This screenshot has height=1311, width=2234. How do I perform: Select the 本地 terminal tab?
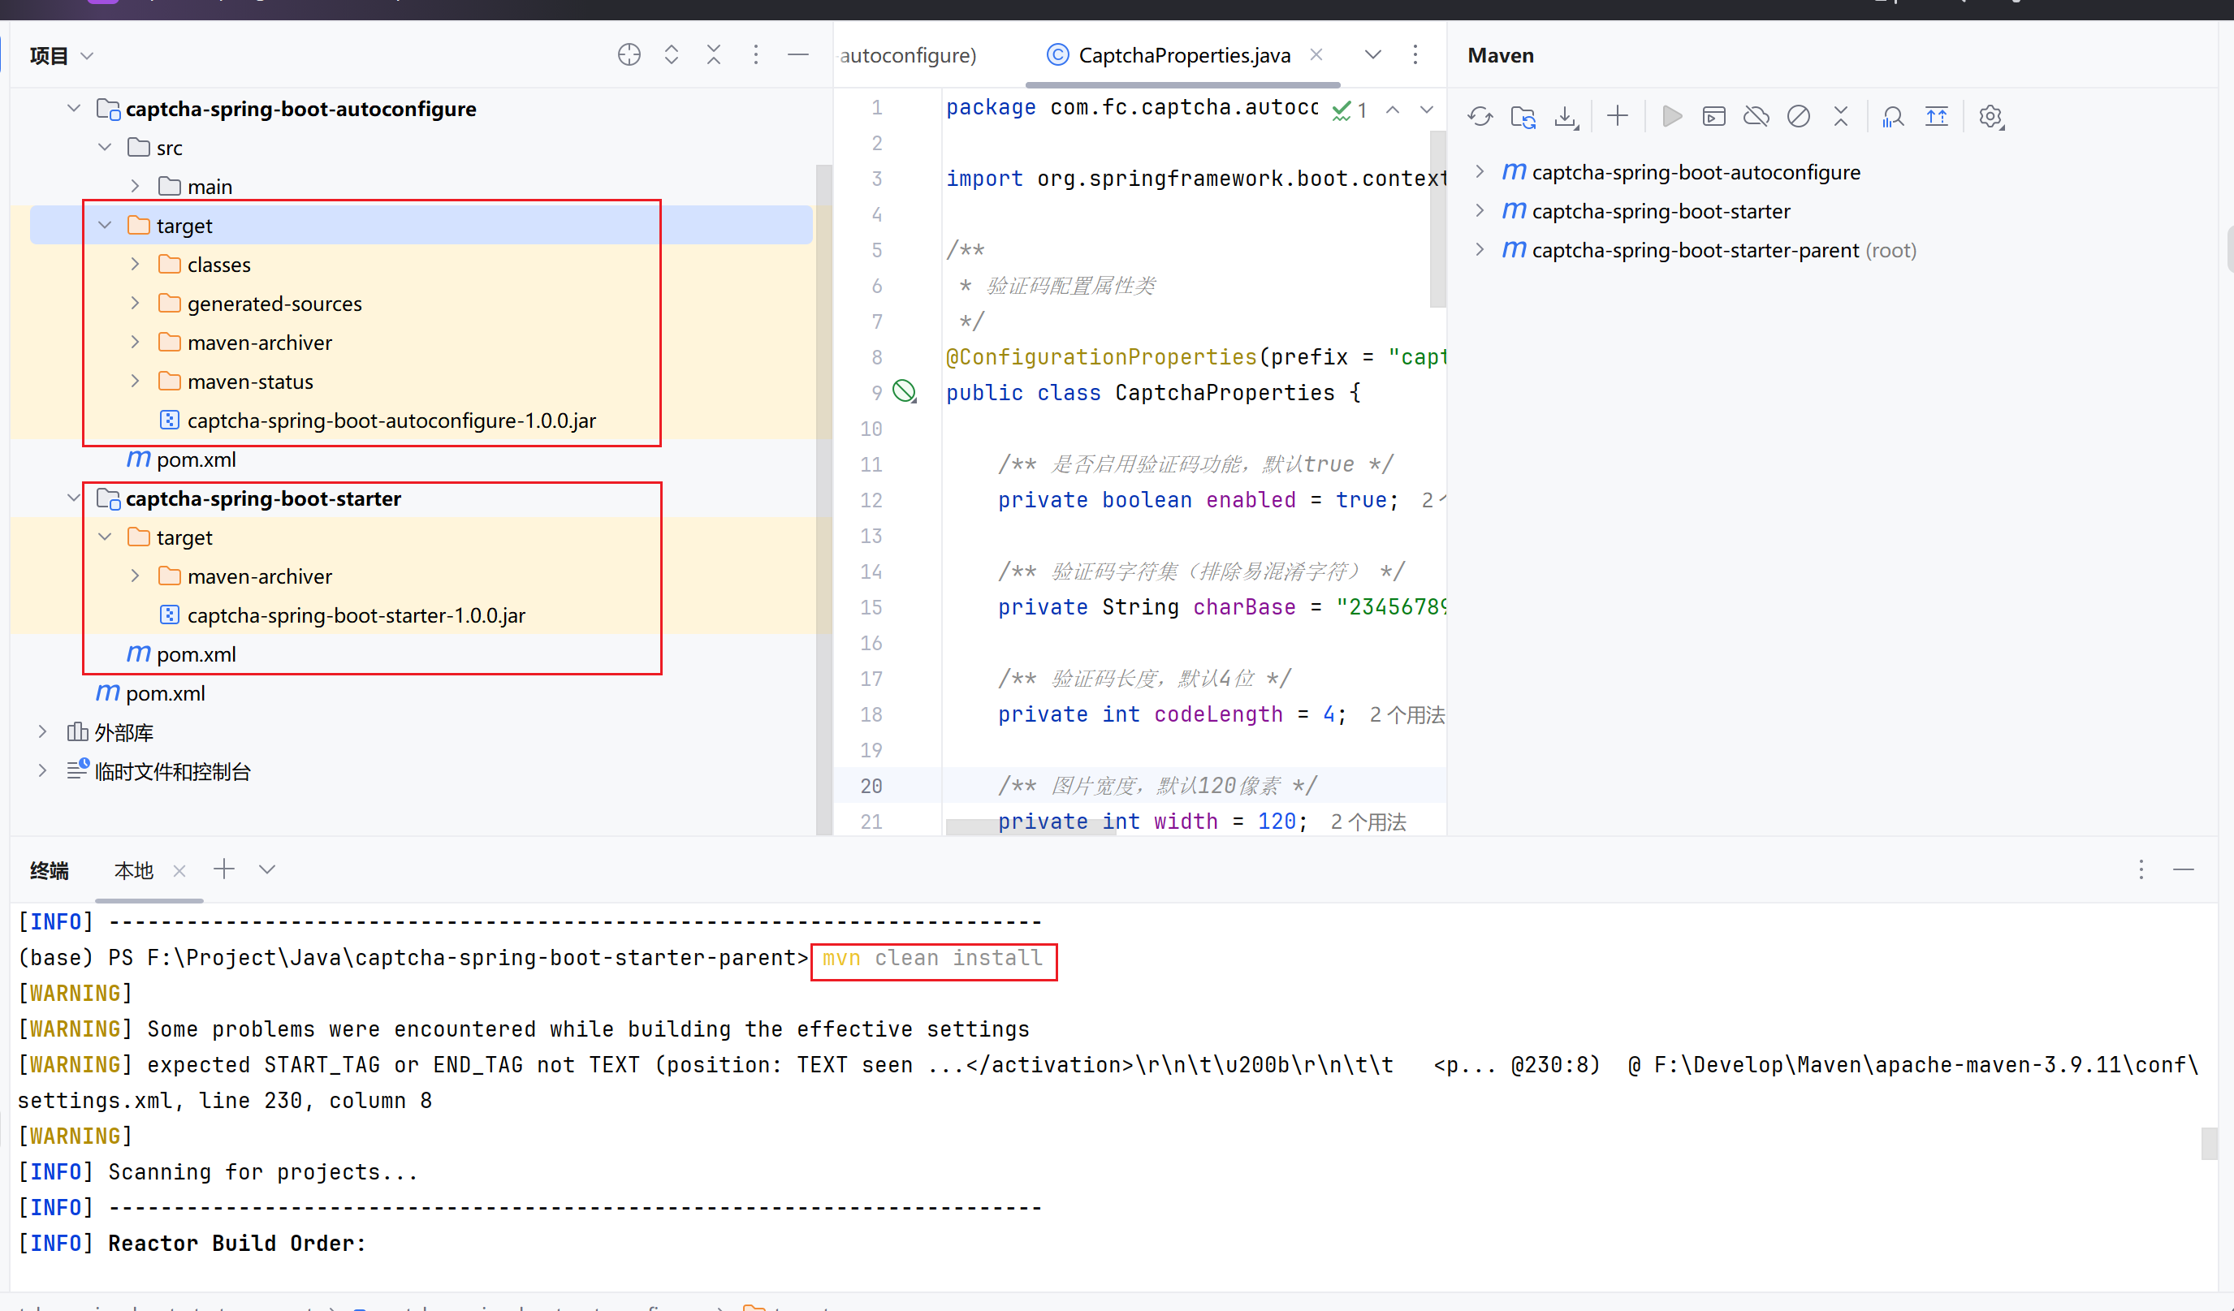tap(133, 869)
